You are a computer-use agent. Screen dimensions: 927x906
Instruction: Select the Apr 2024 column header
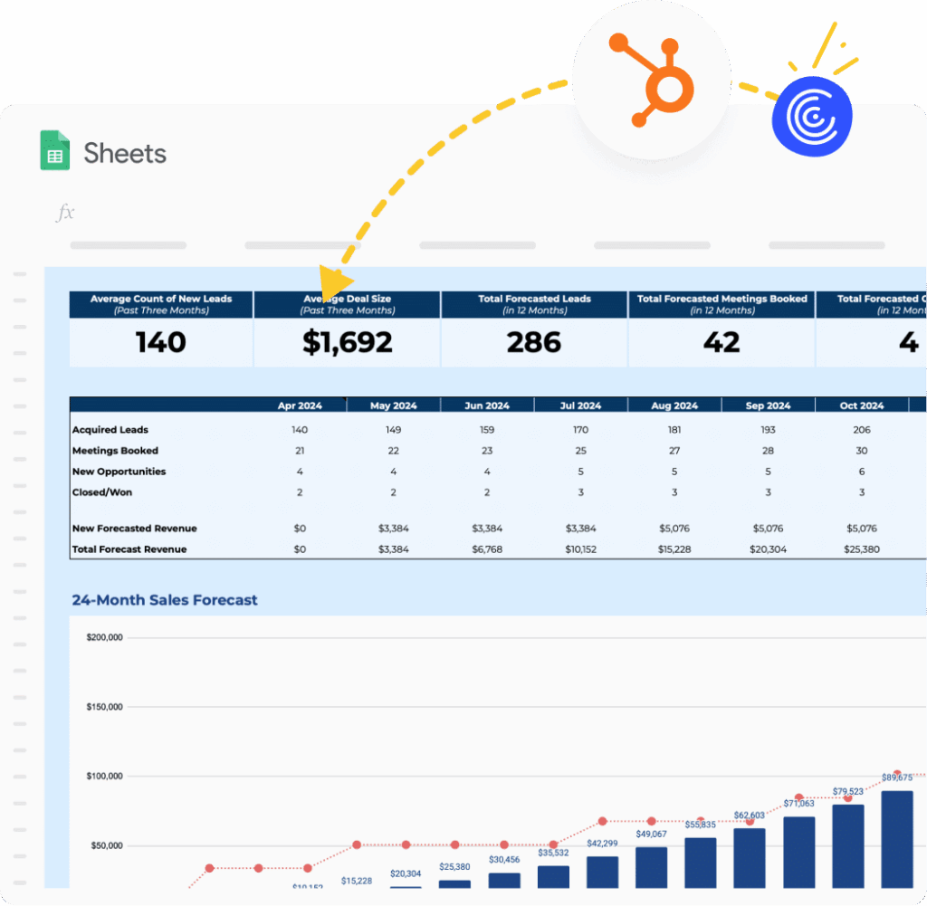point(300,405)
